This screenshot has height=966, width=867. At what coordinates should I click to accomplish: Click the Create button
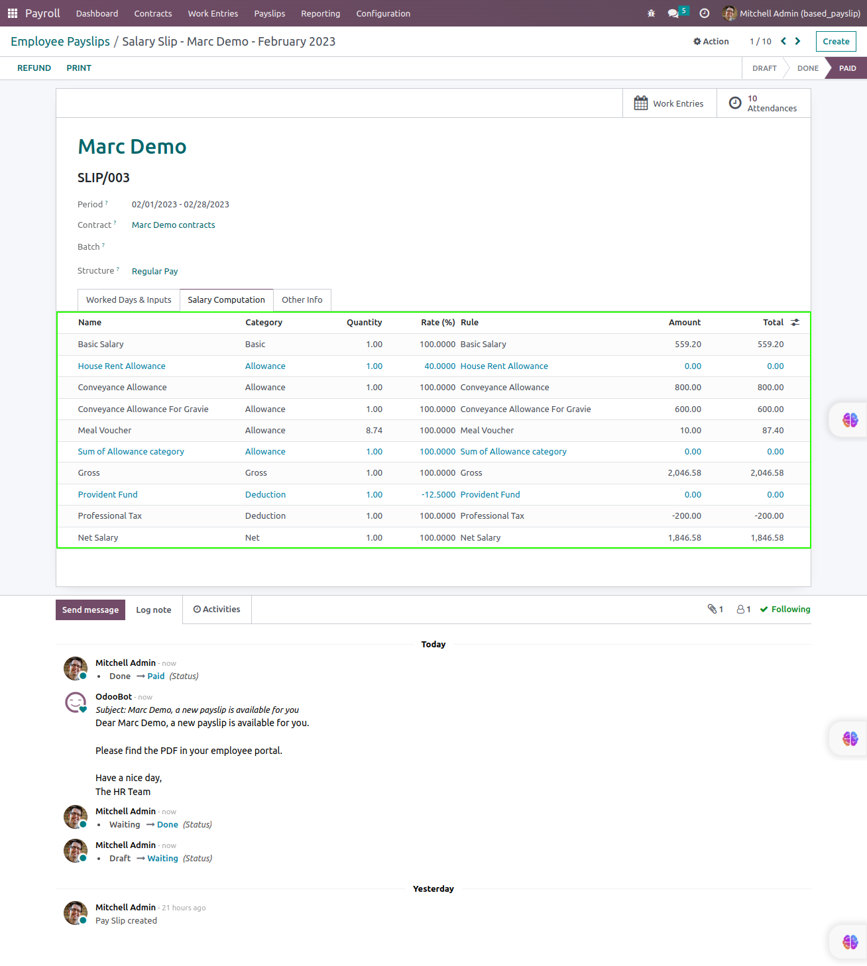(x=836, y=41)
